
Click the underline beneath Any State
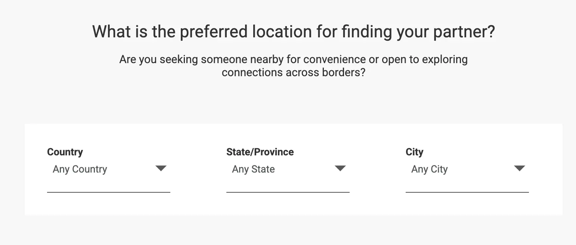(x=288, y=192)
